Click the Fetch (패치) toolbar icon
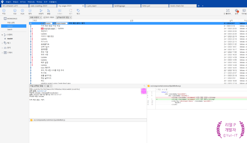This screenshot has width=247, height=143. (x=30, y=11)
